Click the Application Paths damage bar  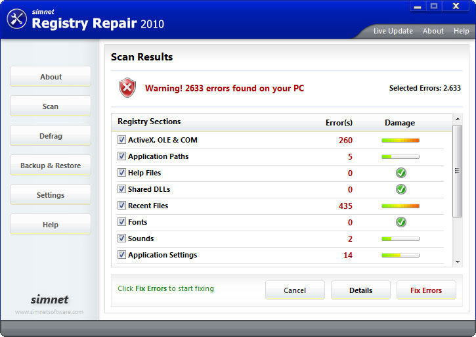(400, 157)
